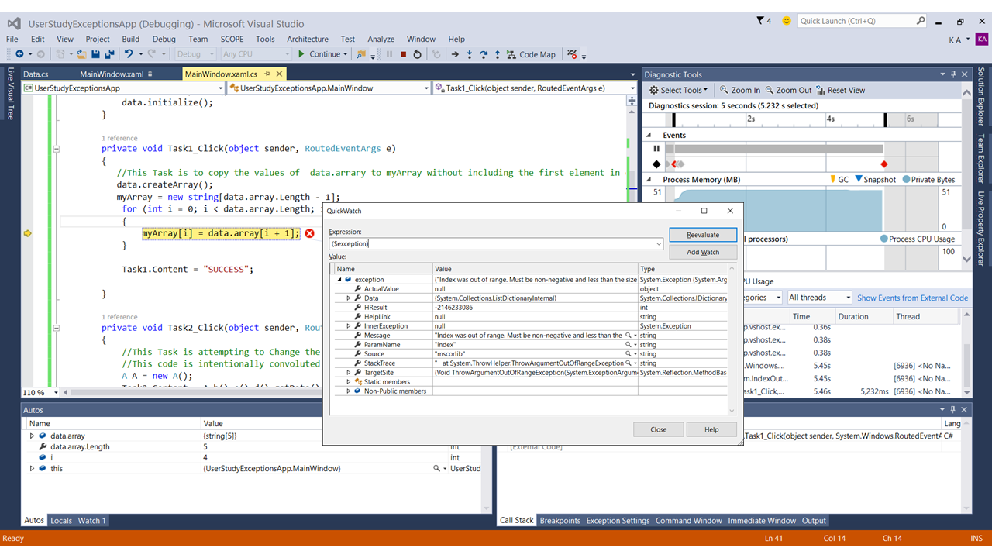Click the black diamond in Events track
This screenshot has height=558, width=992.
click(656, 164)
